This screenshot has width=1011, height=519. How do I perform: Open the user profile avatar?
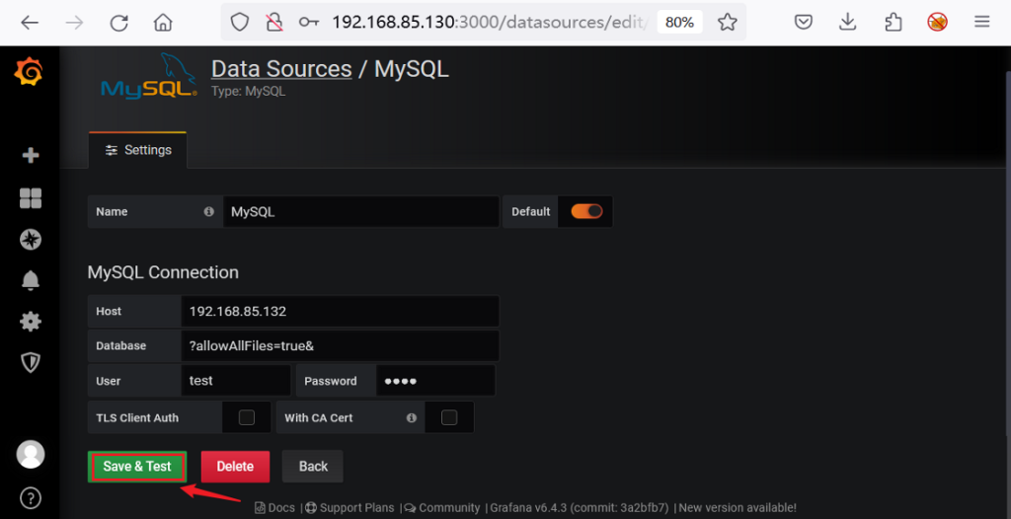pyautogui.click(x=31, y=455)
